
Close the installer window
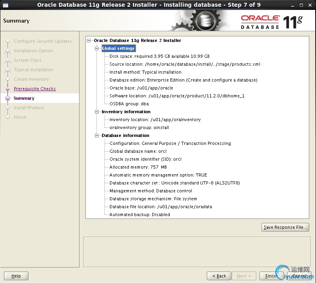310,5
